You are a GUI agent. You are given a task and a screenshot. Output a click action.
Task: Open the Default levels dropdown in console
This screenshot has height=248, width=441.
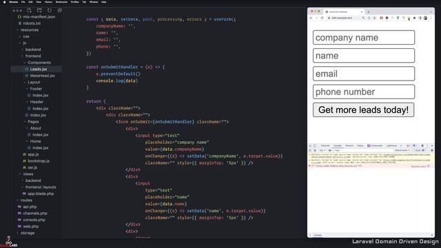point(402,150)
